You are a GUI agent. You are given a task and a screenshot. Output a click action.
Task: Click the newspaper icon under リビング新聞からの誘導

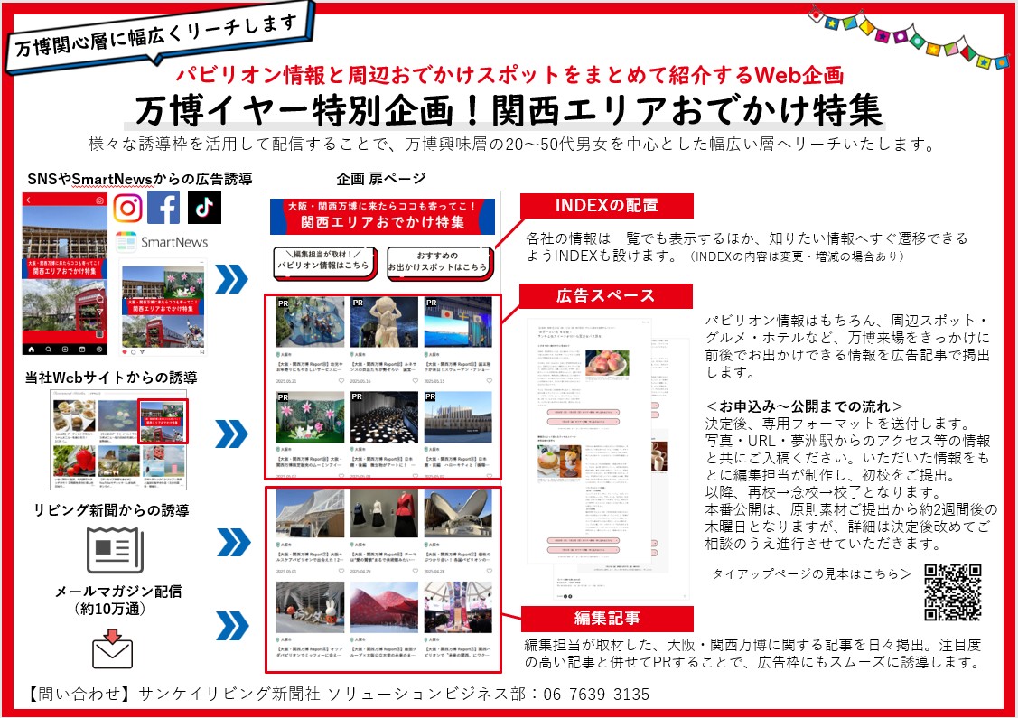[115, 550]
